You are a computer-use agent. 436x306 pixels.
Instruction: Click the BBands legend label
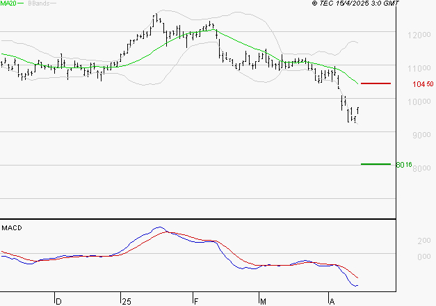36,4
